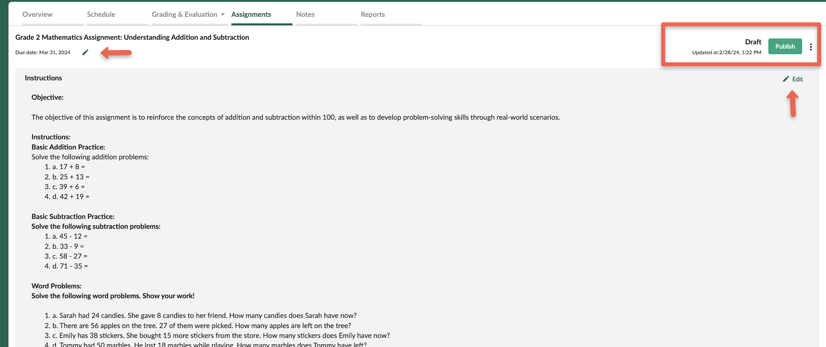The height and width of the screenshot is (347, 826).
Task: Click the 'c. 39 + 6 =' problem
Action: click(x=68, y=187)
